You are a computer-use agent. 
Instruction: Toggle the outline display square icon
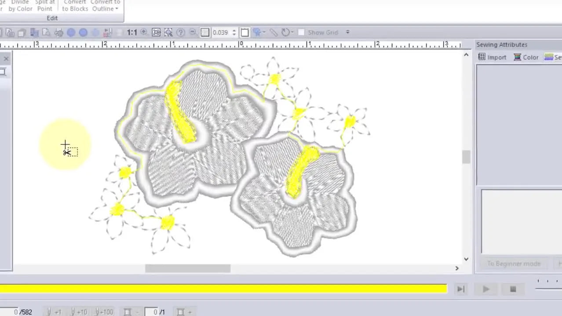(x=245, y=32)
